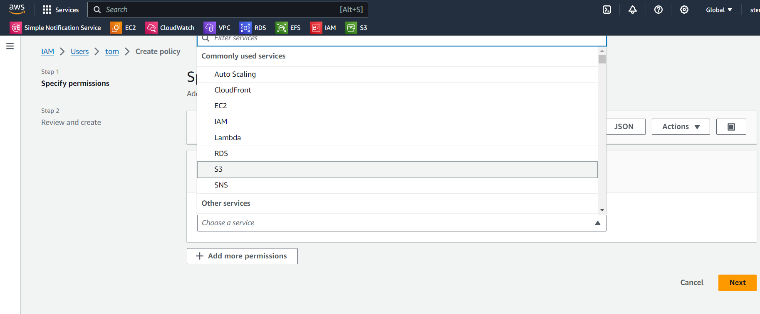This screenshot has height=314, width=760.
Task: Focus the top AWS Search field
Action: click(x=228, y=10)
